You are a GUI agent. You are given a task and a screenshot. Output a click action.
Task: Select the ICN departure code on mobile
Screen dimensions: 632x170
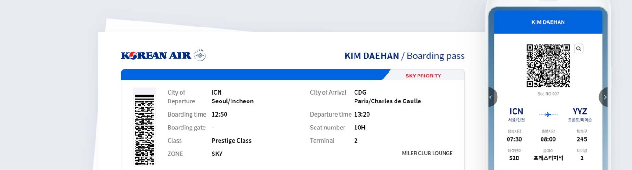coord(516,112)
